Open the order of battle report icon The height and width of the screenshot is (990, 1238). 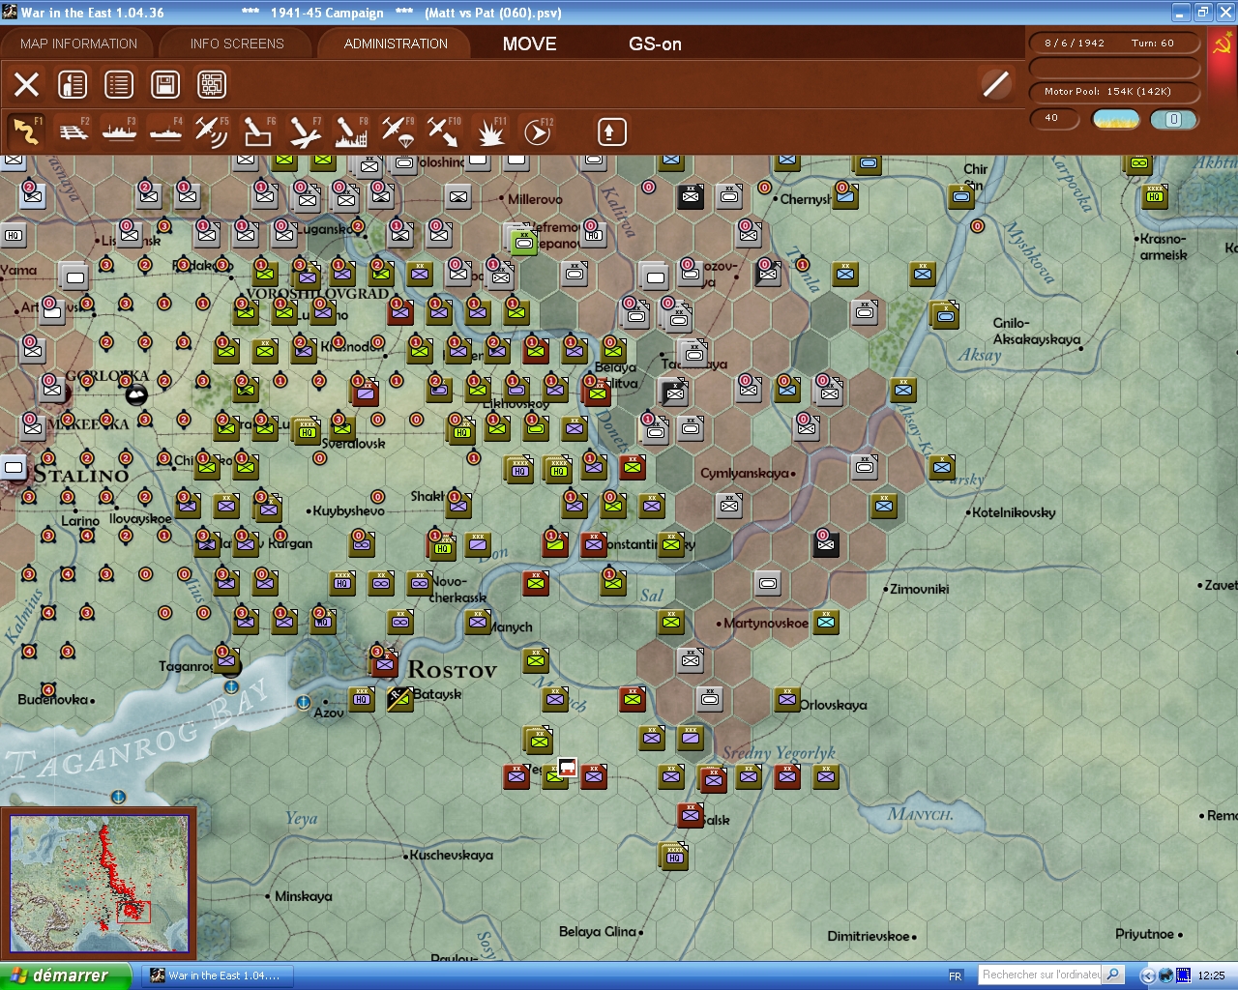pos(73,84)
